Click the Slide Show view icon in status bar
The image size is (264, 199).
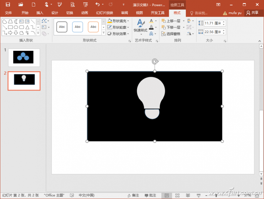click(x=198, y=195)
